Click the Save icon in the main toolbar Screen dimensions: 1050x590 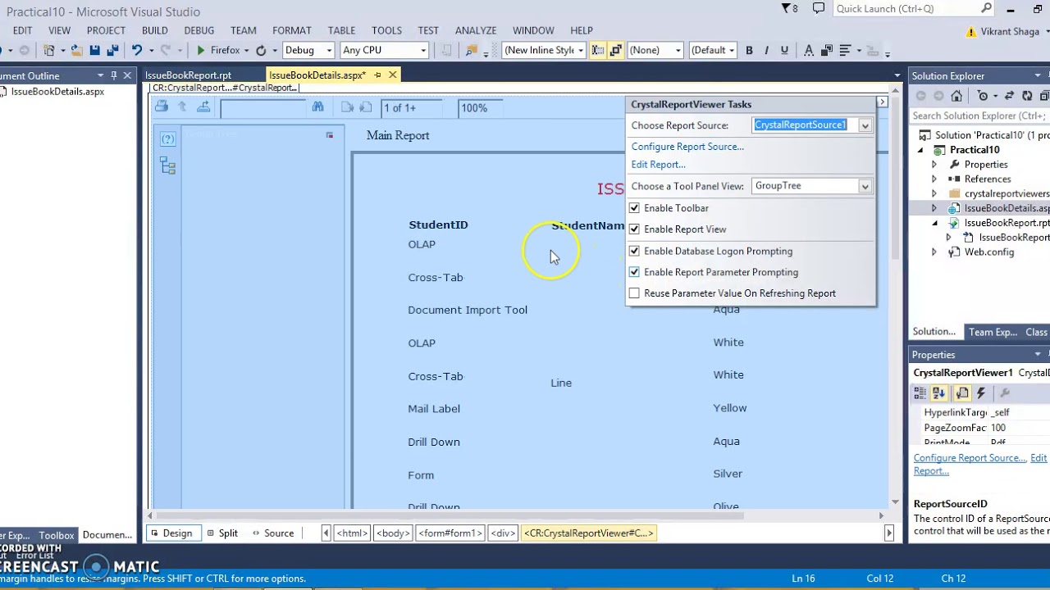pyautogui.click(x=94, y=51)
